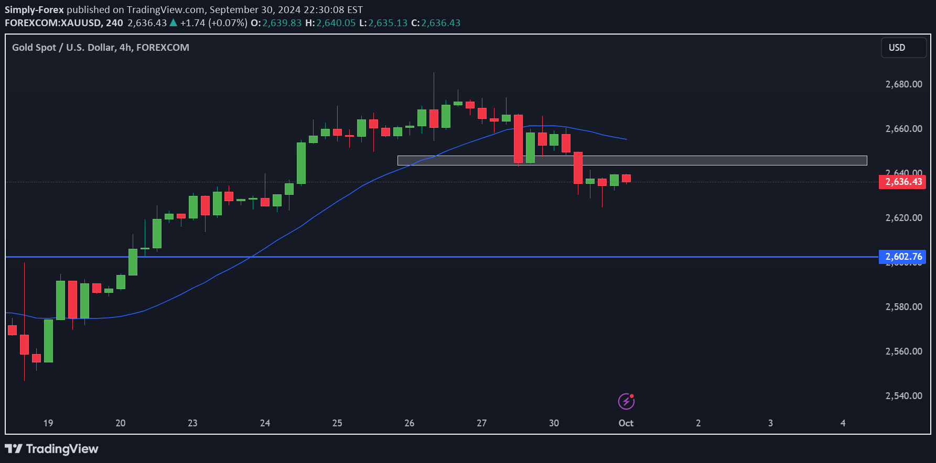Click the 2,660.00 price axis label
The height and width of the screenshot is (463, 936).
903,129
